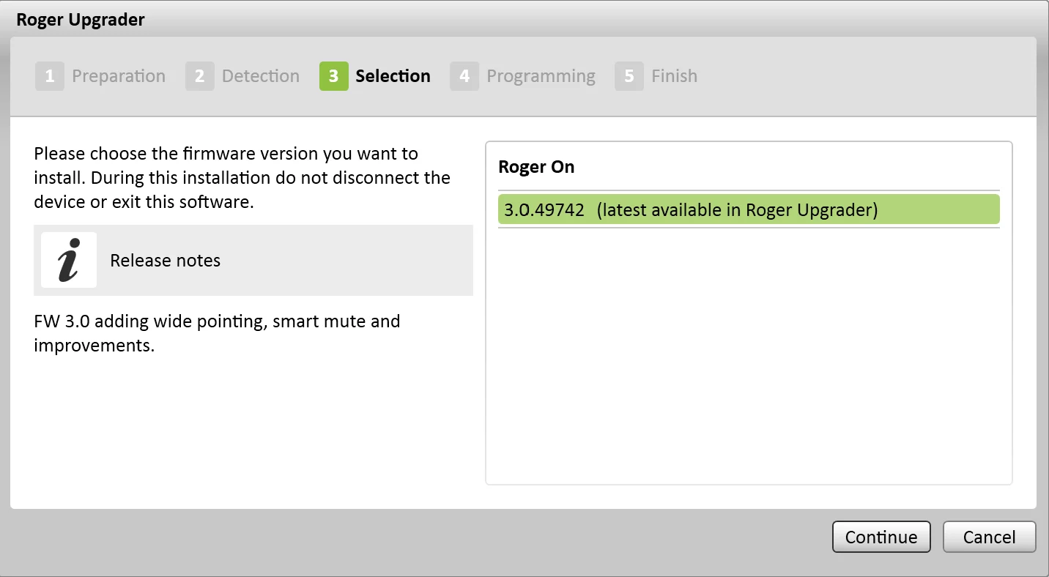The width and height of the screenshot is (1049, 577).
Task: Select firmware version 3.0.49742
Action: 749,209
